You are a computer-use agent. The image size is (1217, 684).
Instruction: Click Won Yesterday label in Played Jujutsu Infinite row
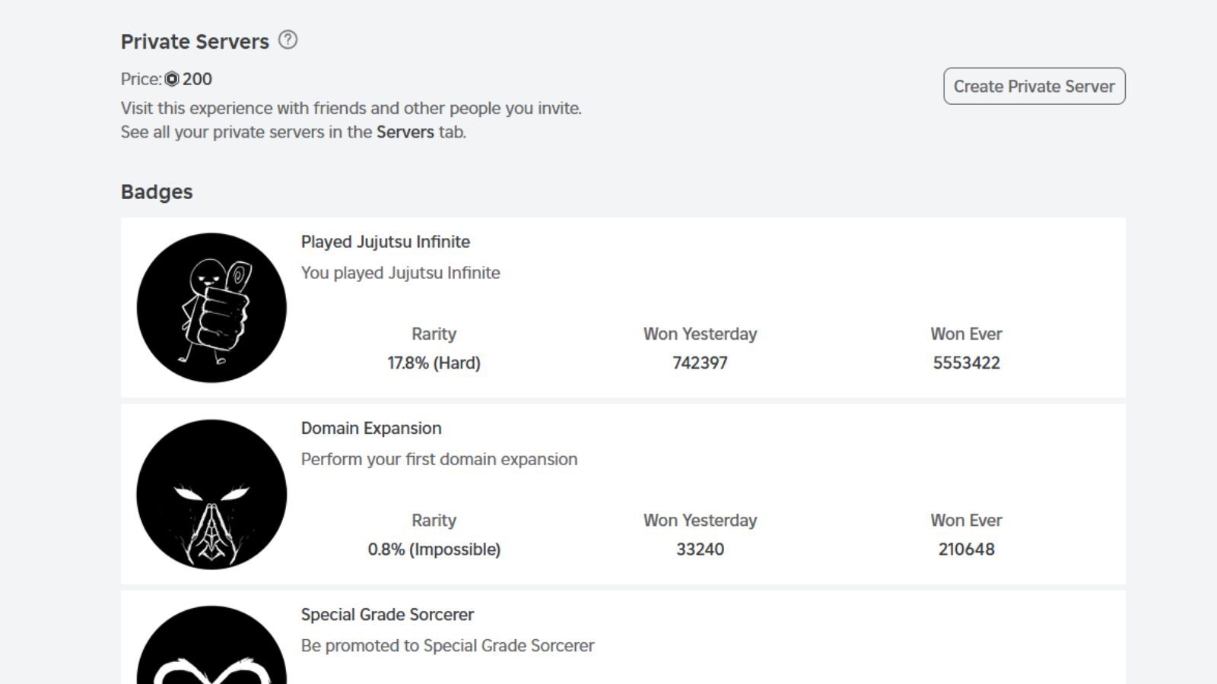pyautogui.click(x=700, y=334)
